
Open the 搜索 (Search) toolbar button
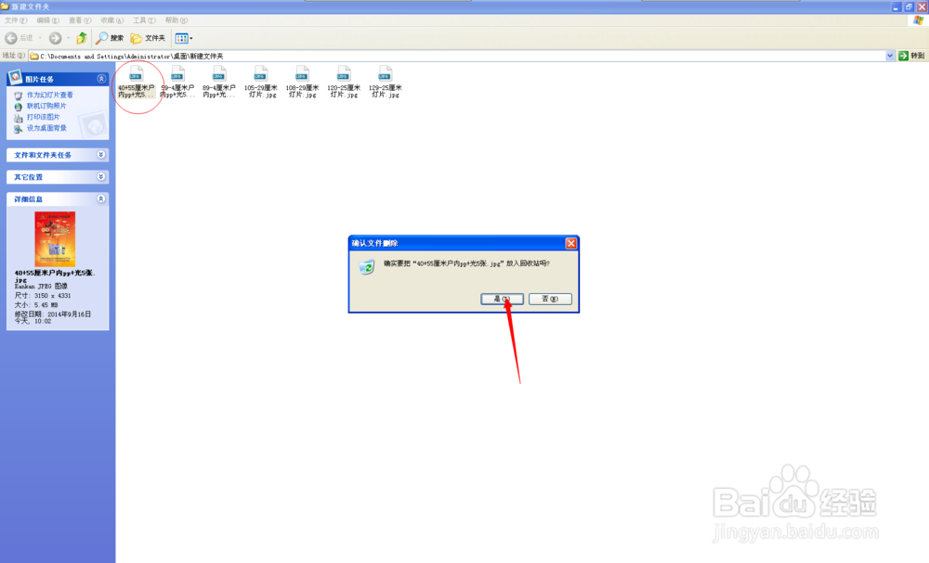click(111, 38)
